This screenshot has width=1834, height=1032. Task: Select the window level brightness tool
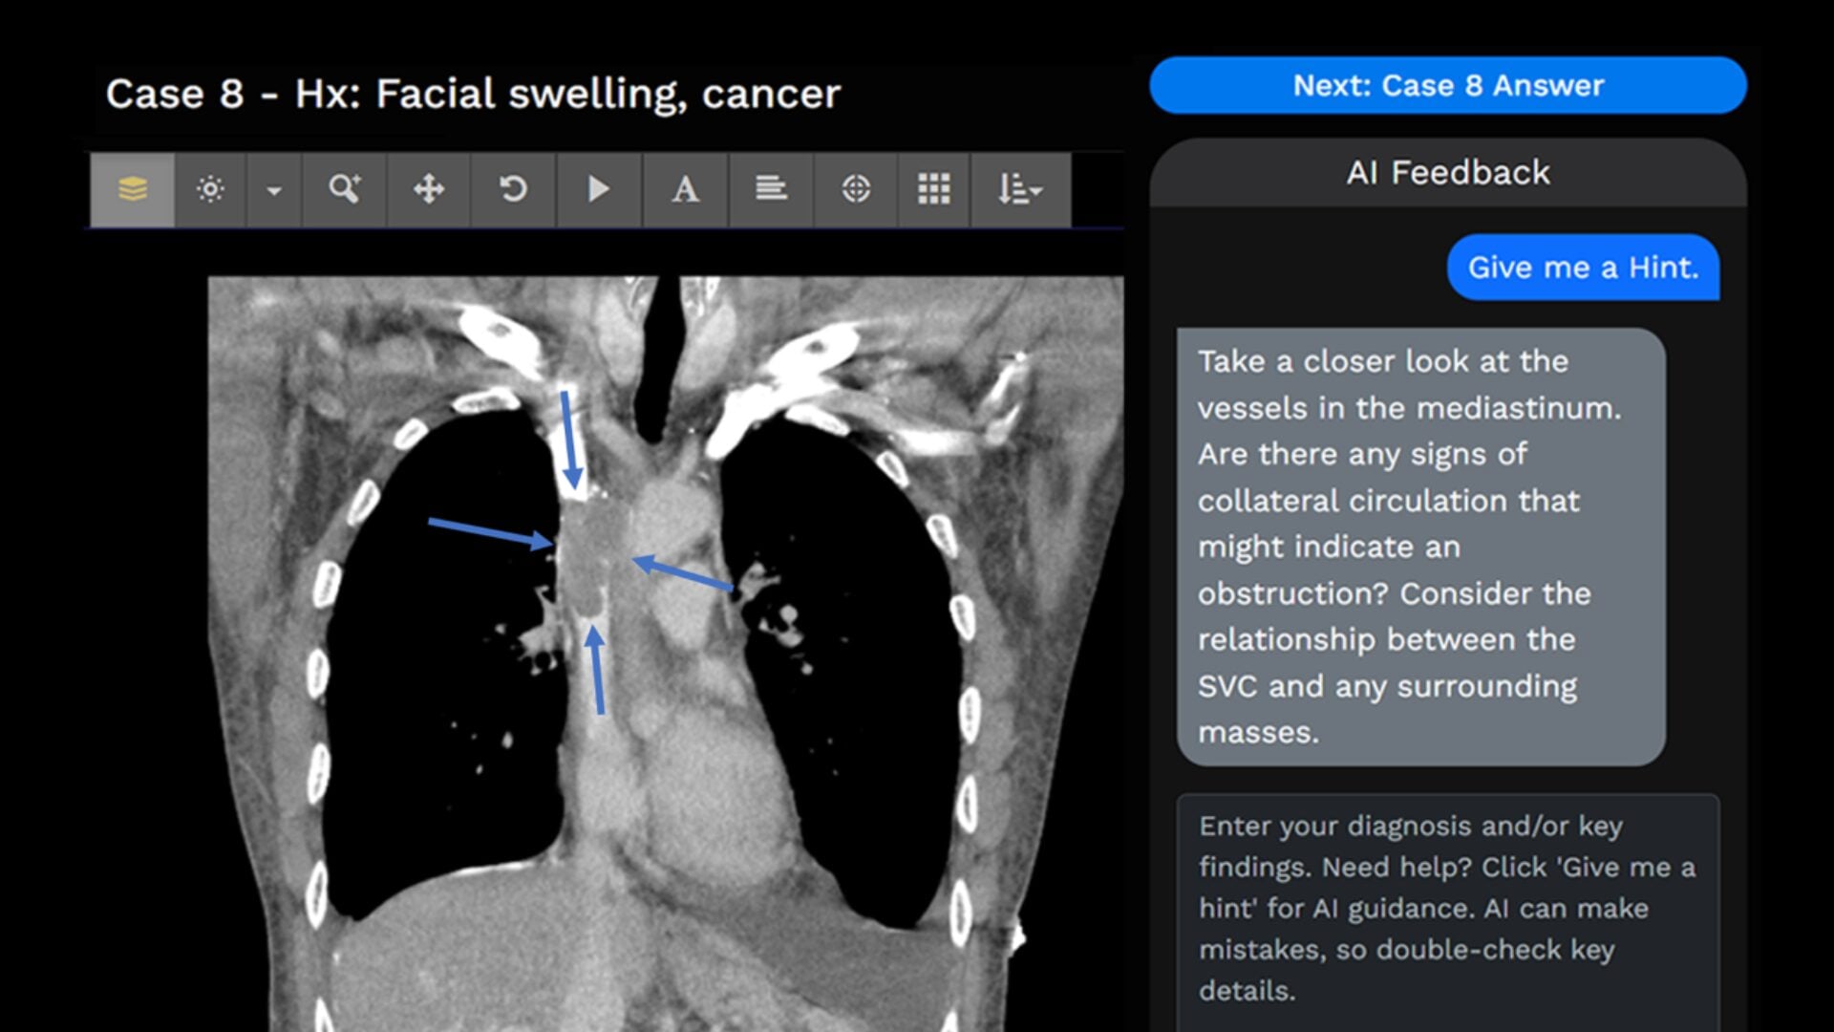(x=210, y=189)
